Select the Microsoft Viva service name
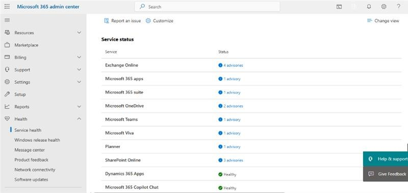The width and height of the screenshot is (408, 193). (x=119, y=133)
